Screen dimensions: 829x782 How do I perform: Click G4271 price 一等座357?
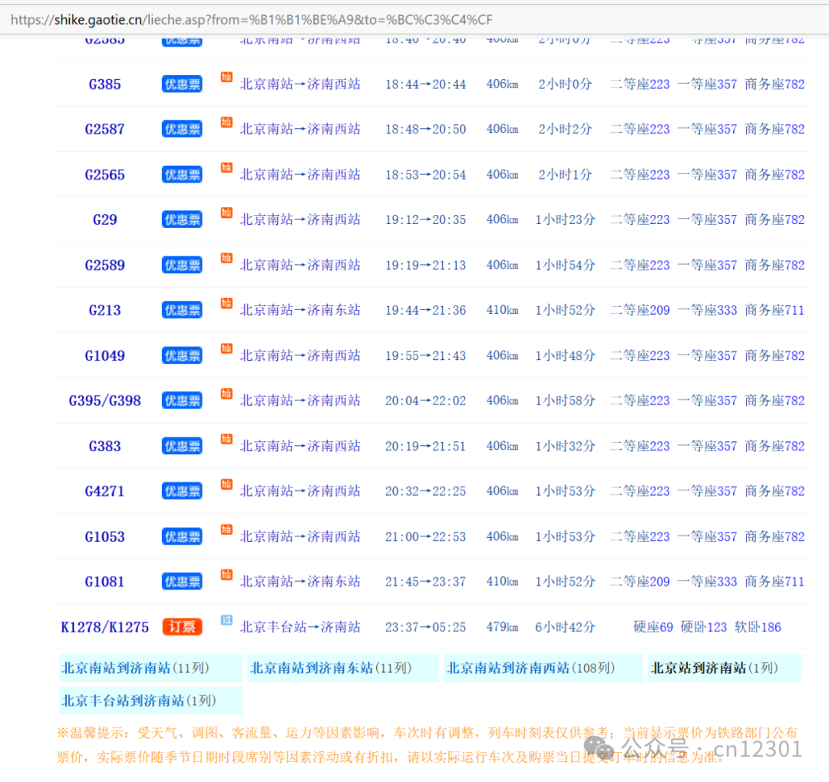coord(707,491)
